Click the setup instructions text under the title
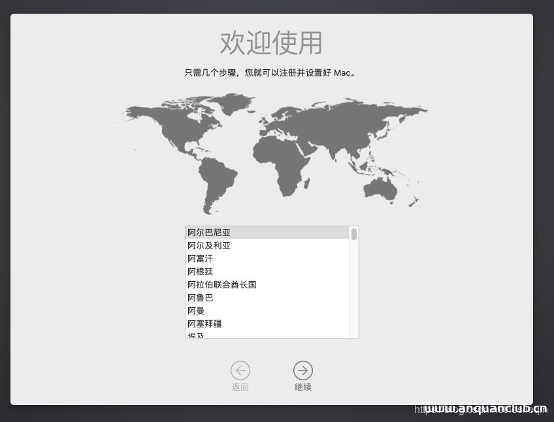 pos(270,72)
